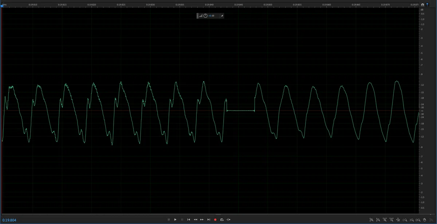Click the blue marker icon above dB scale
The height and width of the screenshot is (224, 437).
pos(427,5)
